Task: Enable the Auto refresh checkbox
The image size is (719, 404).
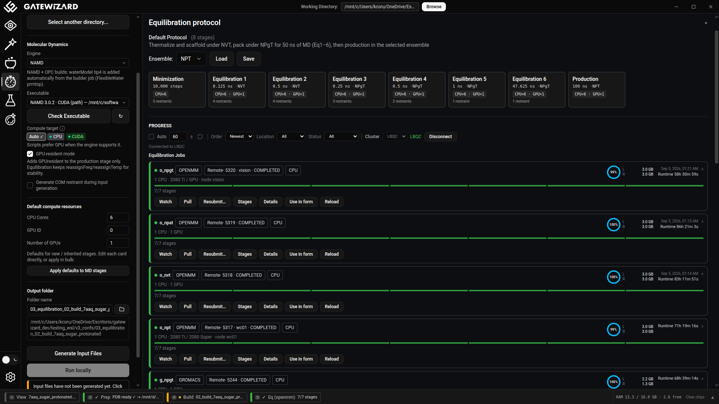Action: pos(151,137)
